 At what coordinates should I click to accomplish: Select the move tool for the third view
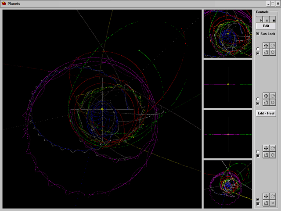[266, 148]
